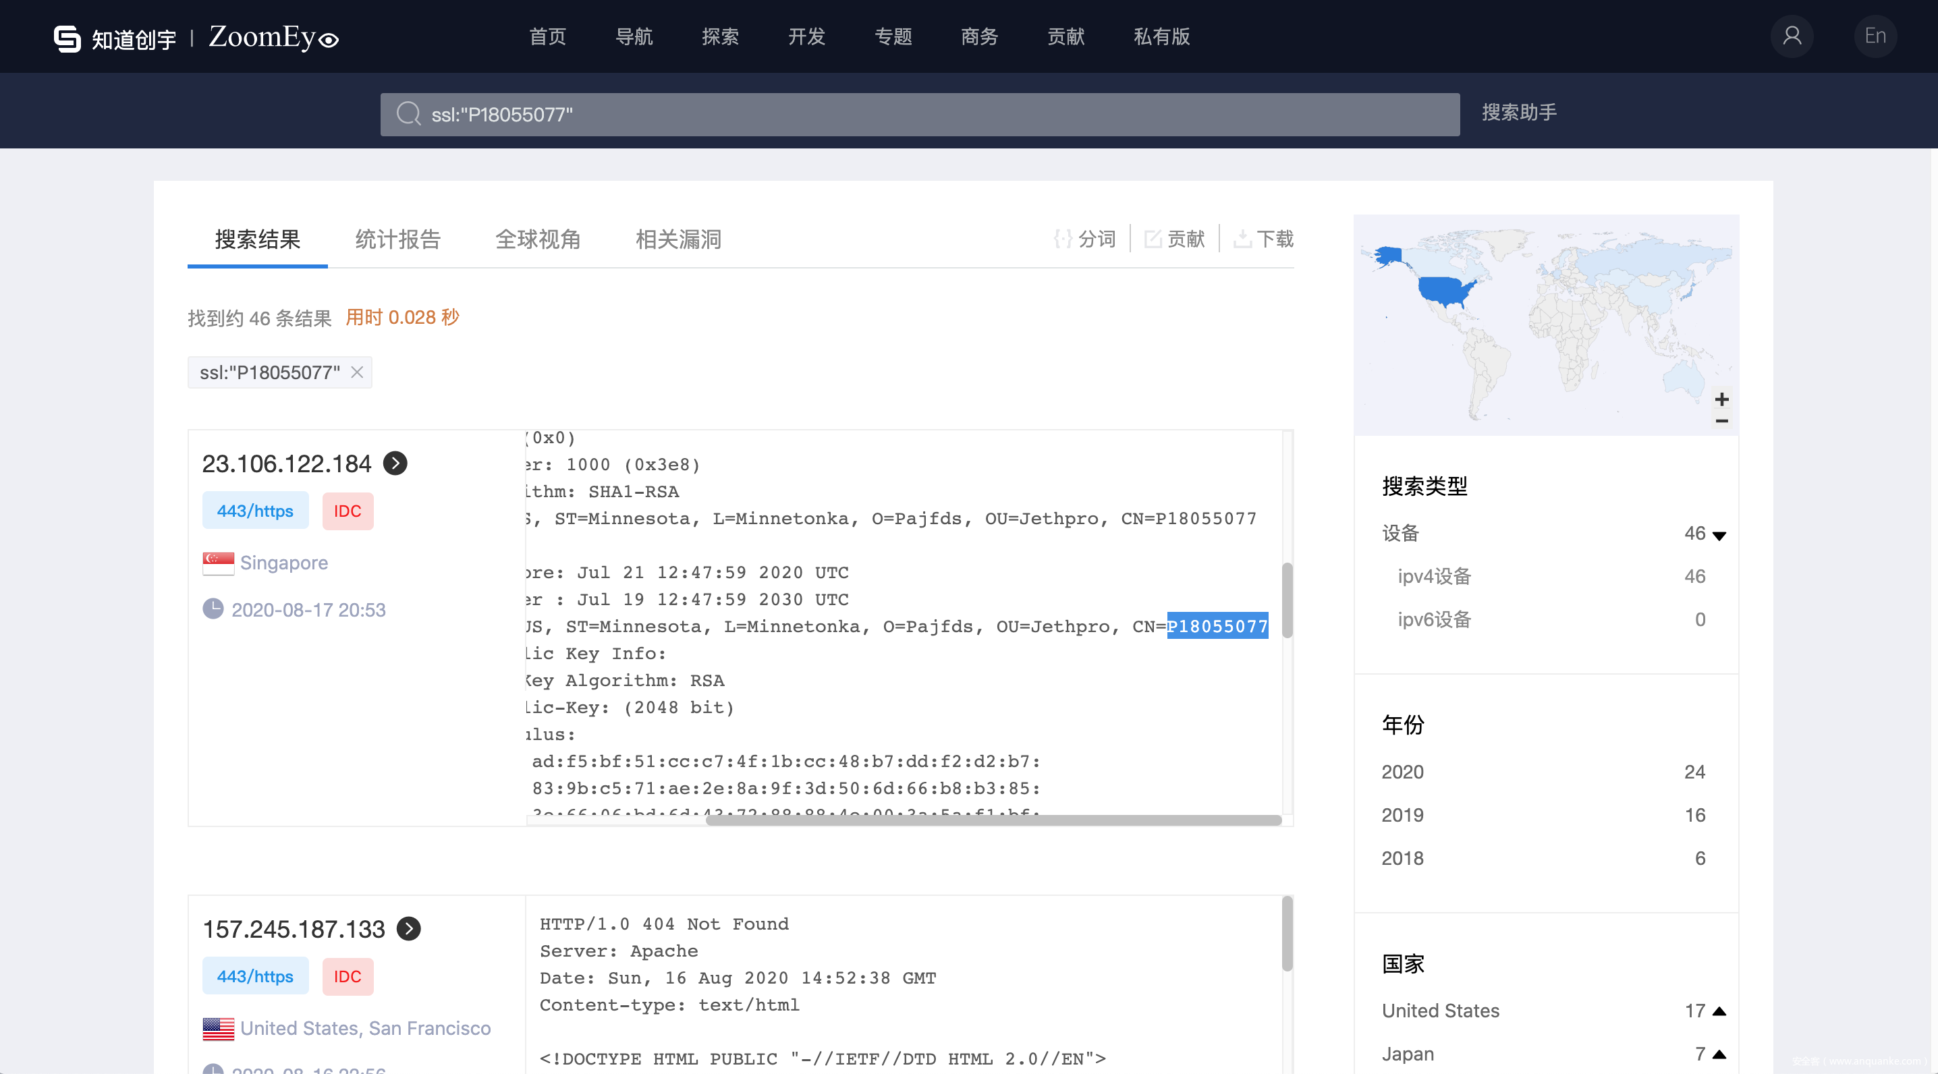1938x1074 pixels.
Task: Click the user account profile icon
Action: pyautogui.click(x=1792, y=36)
